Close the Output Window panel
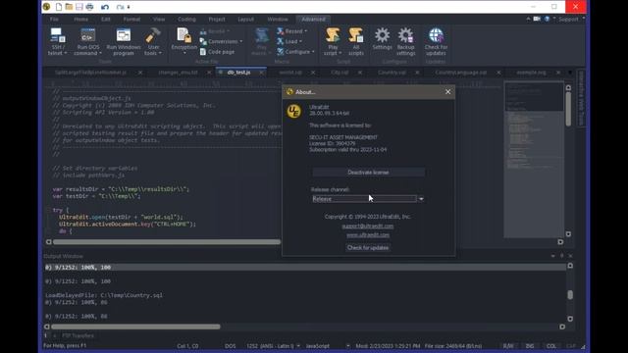 [x=571, y=256]
